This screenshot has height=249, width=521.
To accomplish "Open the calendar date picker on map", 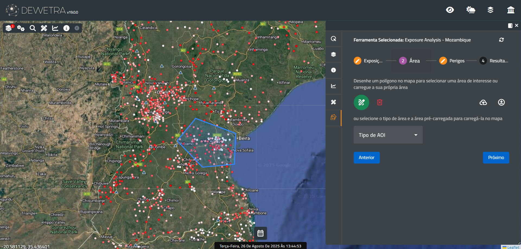I will coord(260,233).
